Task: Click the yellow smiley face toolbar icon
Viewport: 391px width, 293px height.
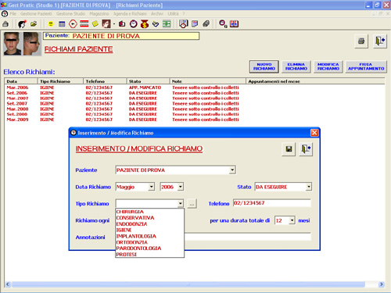Action: (51, 24)
